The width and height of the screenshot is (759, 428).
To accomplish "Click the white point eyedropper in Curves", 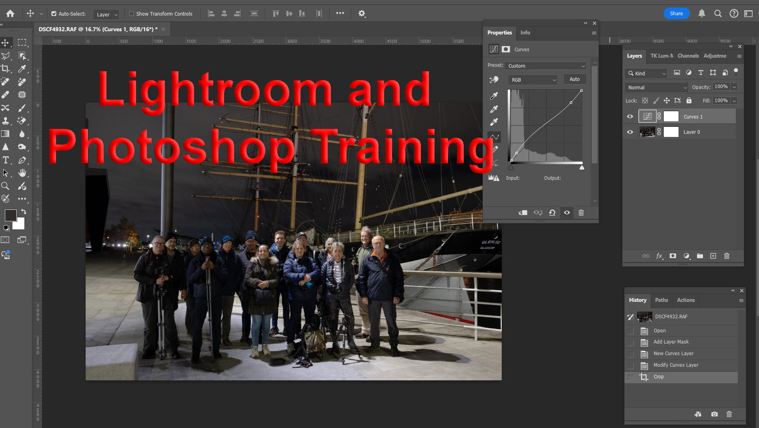I will pos(494,122).
